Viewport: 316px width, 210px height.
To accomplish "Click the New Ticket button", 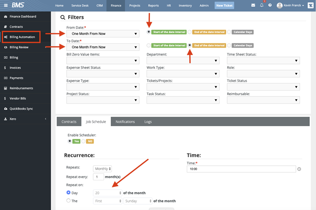I will tap(224, 6).
